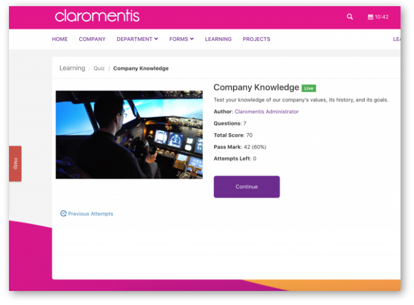The height and width of the screenshot is (305, 414).
Task: Open Claromentis Administrator author profile
Action: point(266,112)
